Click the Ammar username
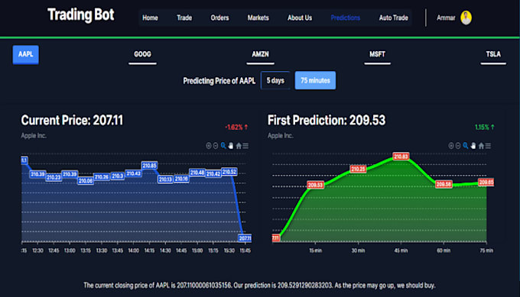 tap(446, 18)
